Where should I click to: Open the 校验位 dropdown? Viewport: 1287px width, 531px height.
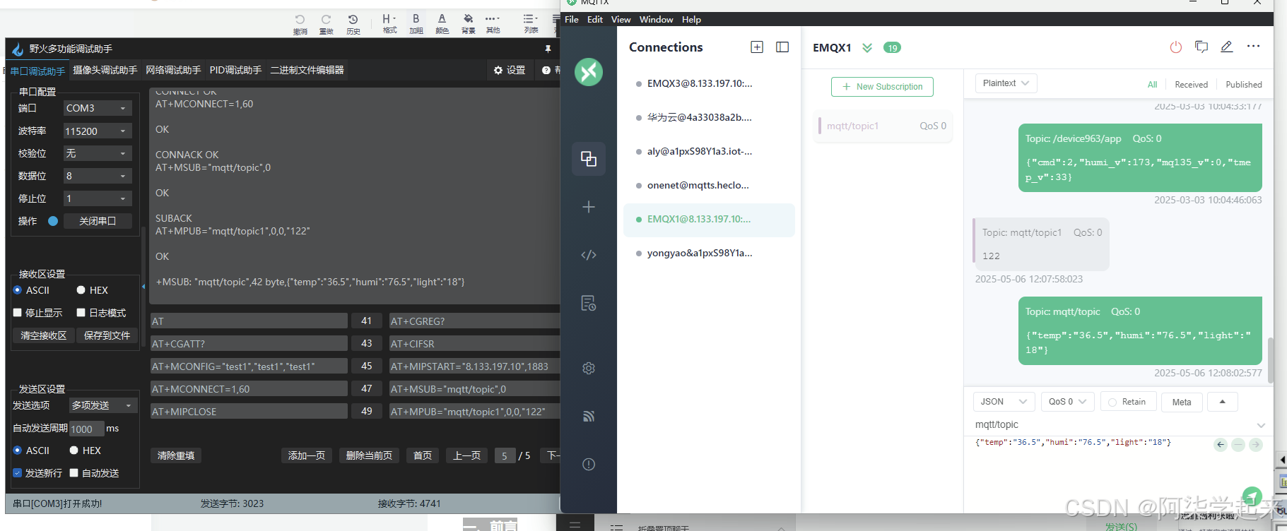tap(98, 153)
